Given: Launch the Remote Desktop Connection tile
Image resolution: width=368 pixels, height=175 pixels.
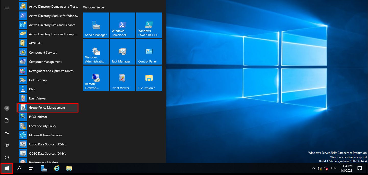Looking at the screenshot, I should pyautogui.click(x=96, y=78).
